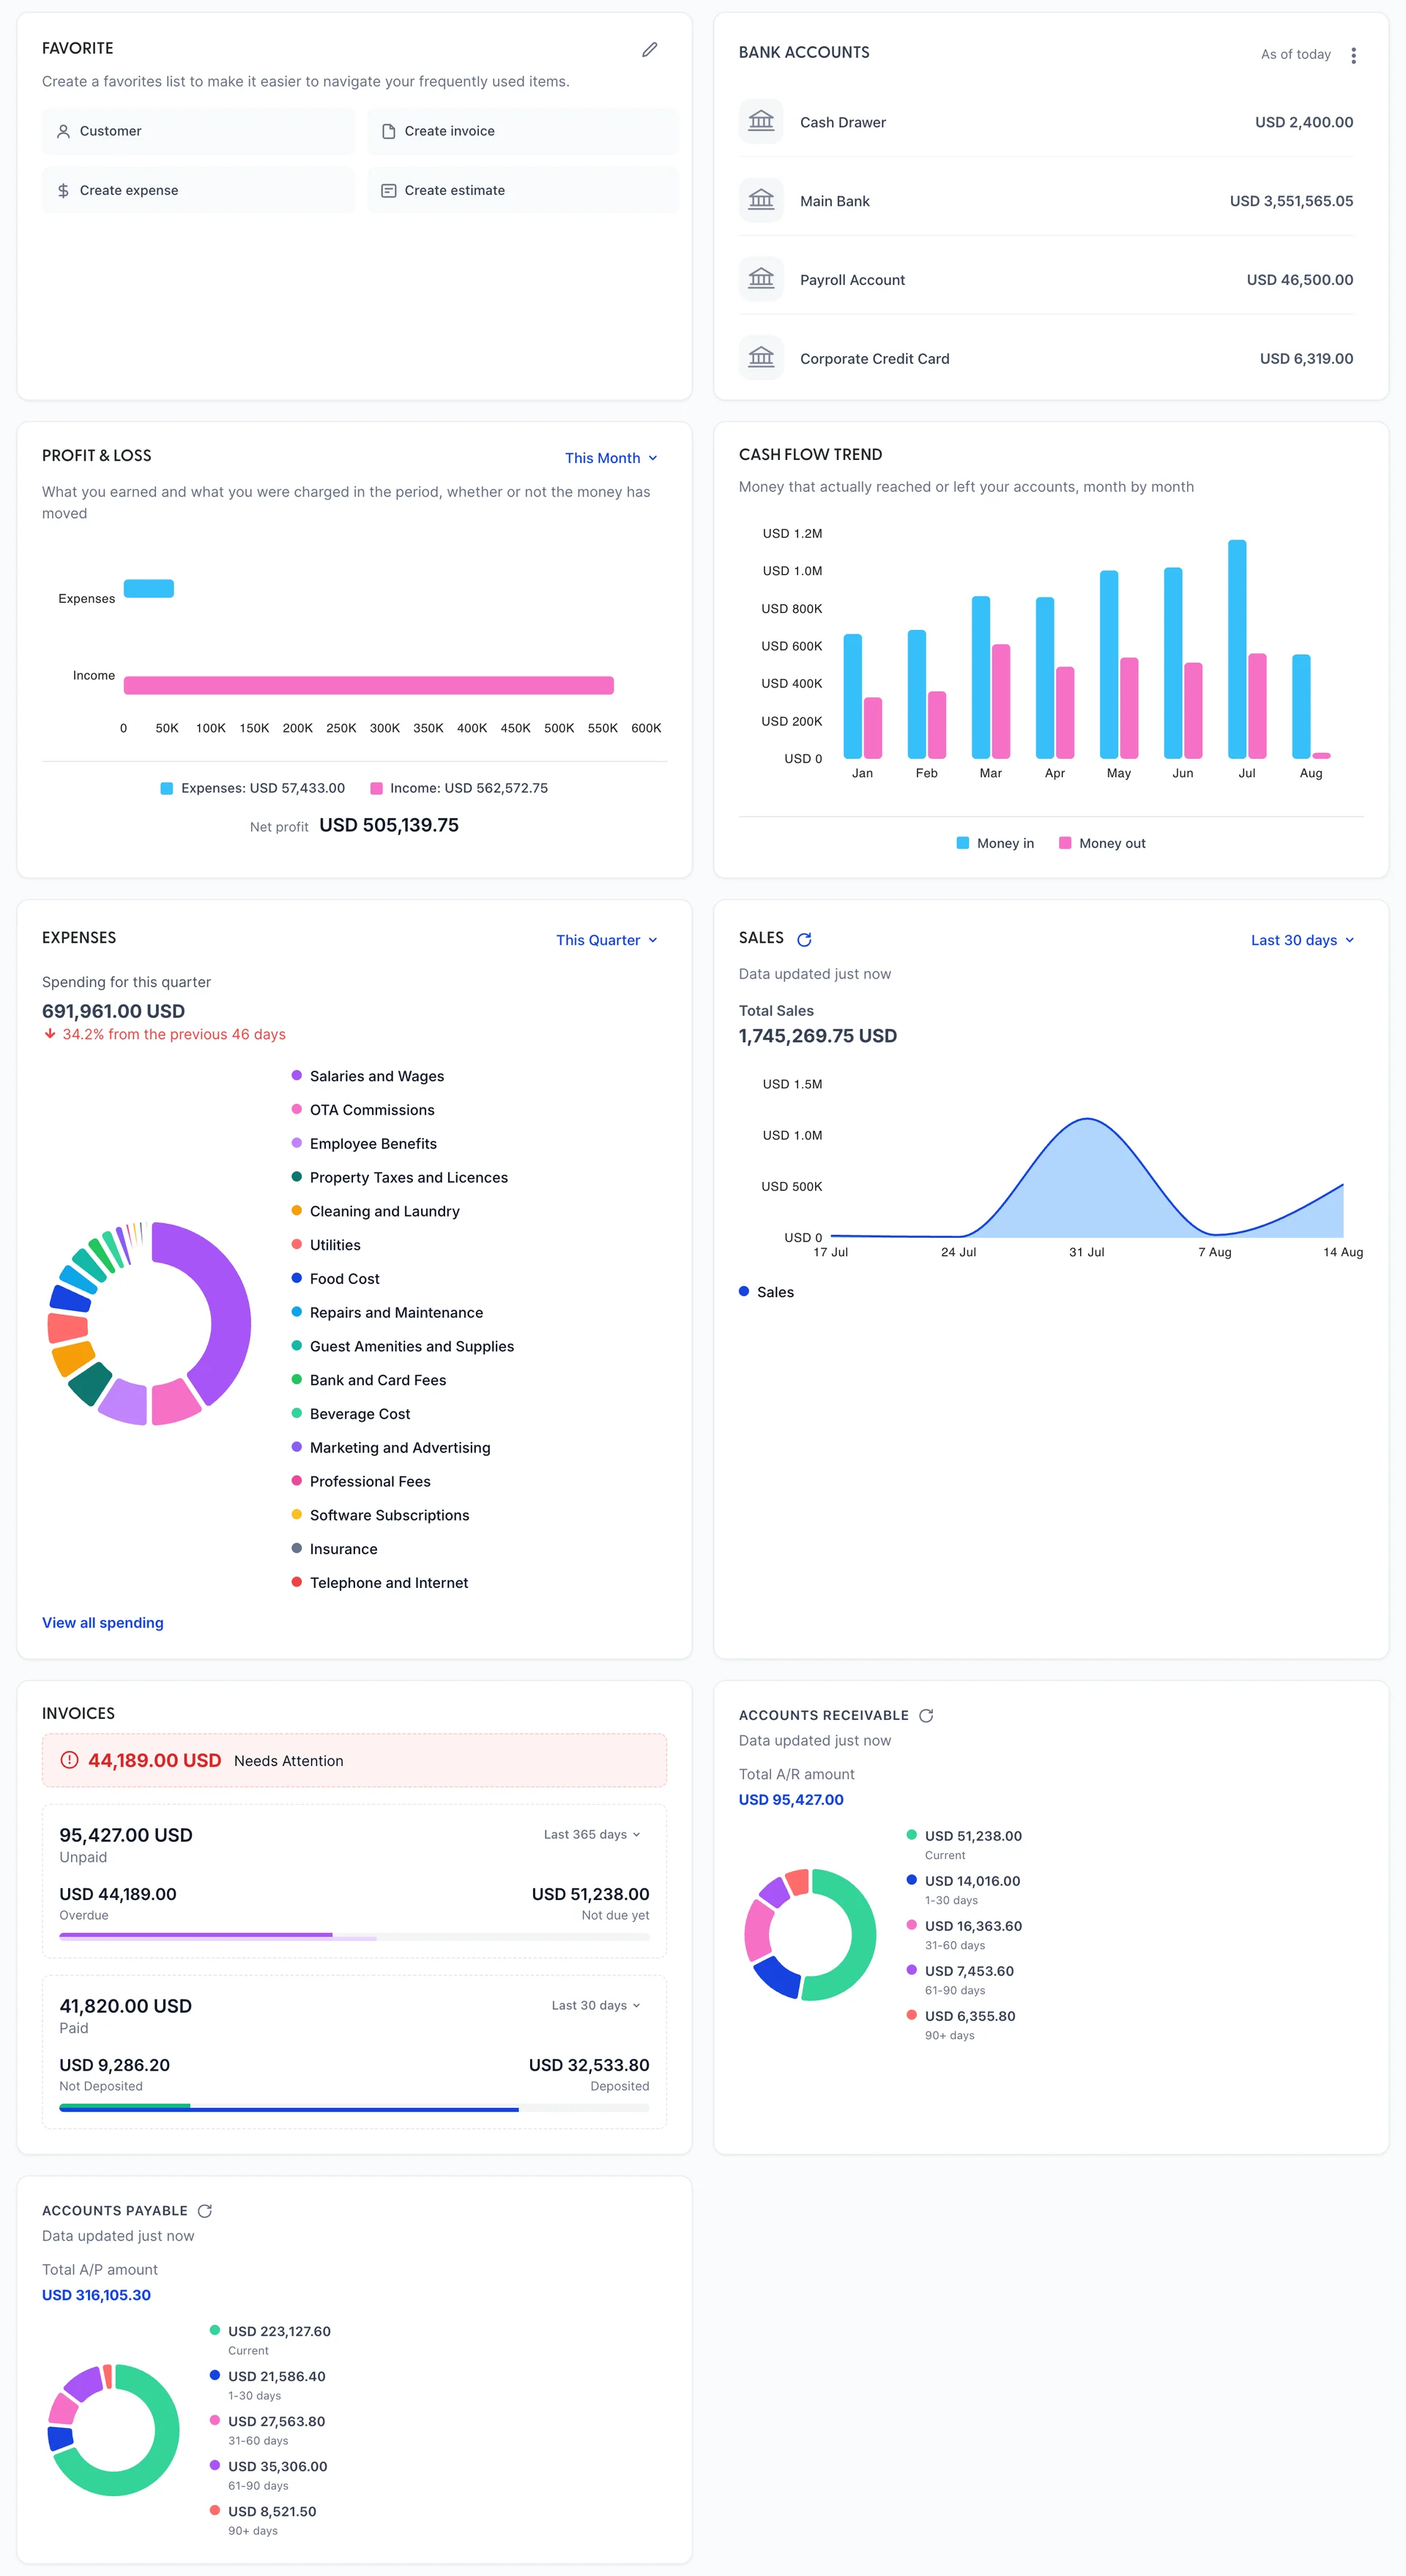Refresh Accounts Payable with the reload icon
This screenshot has width=1406, height=2576.
click(x=205, y=2210)
